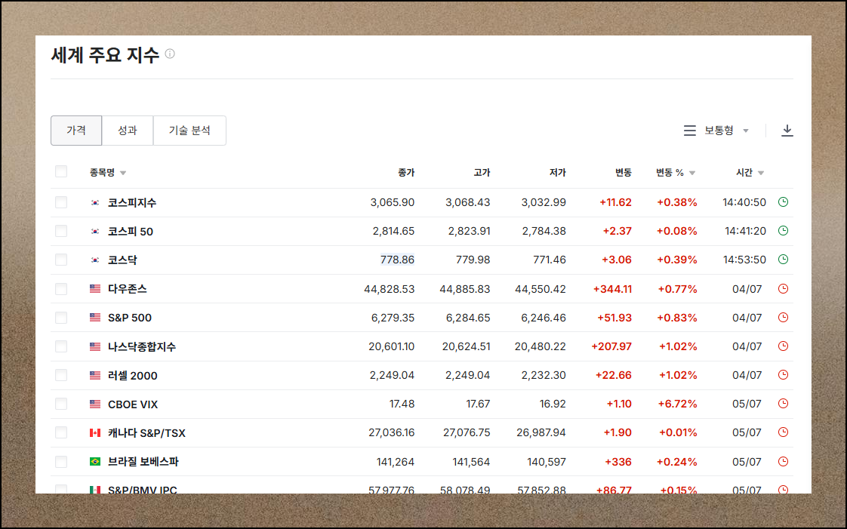Screen dimensions: 847x529
Task: Click the red clock icon in 러셀 2000 row
Action: (783, 374)
